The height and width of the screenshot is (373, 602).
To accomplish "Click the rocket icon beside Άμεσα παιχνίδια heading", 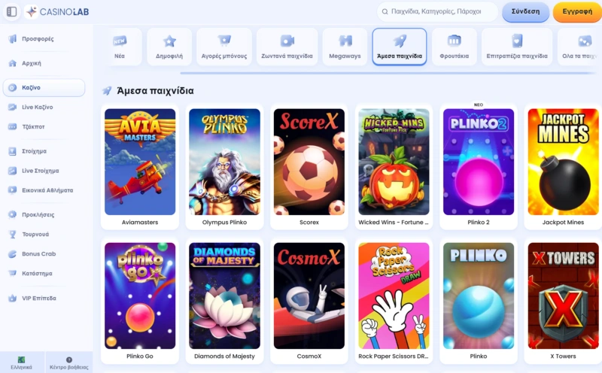I will pos(107,90).
